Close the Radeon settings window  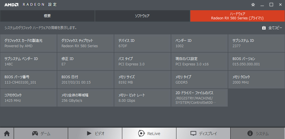(280, 5)
